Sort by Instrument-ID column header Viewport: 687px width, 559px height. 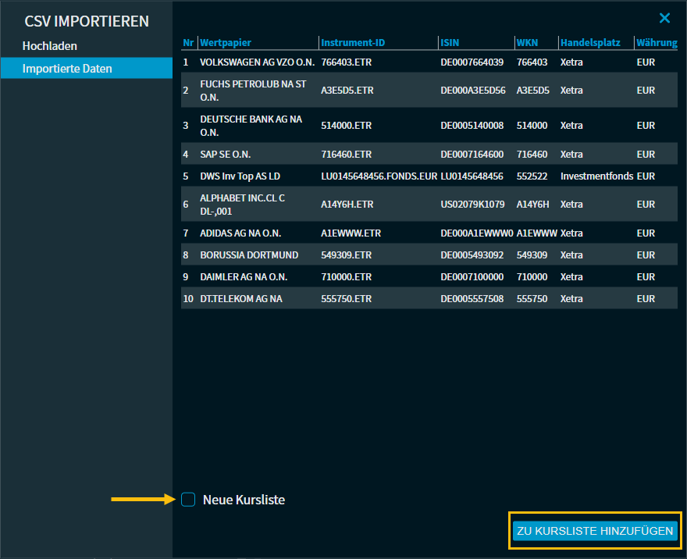click(353, 42)
